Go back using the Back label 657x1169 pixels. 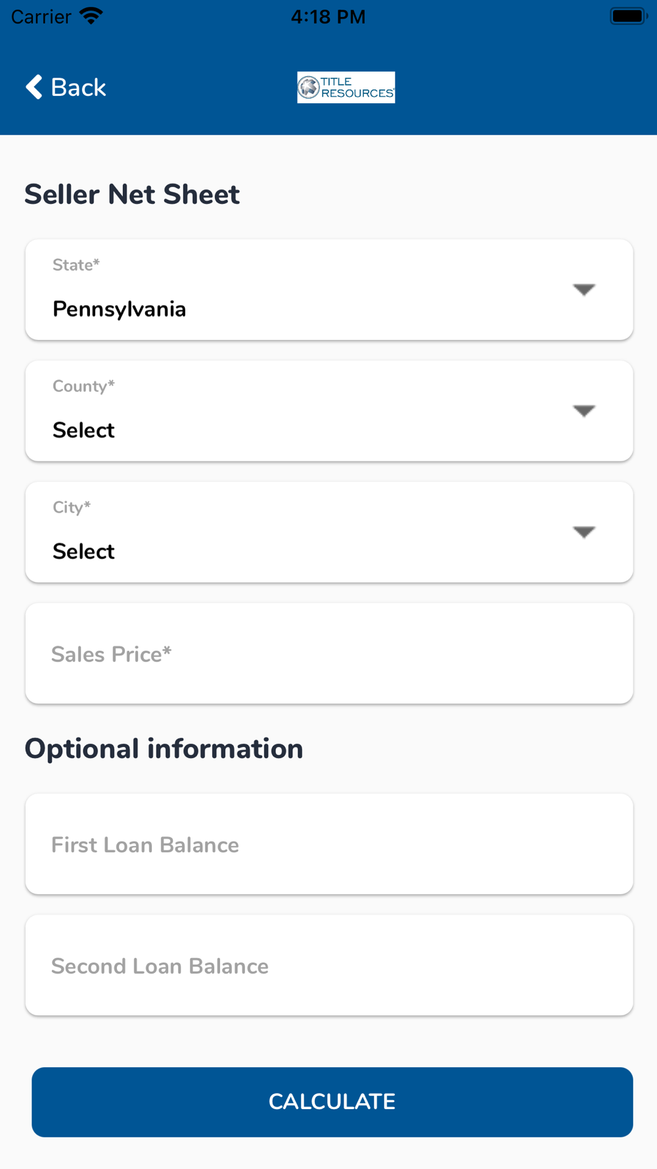78,87
